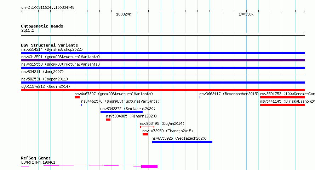Click the 2q11.2 band label

(x=28, y=30)
